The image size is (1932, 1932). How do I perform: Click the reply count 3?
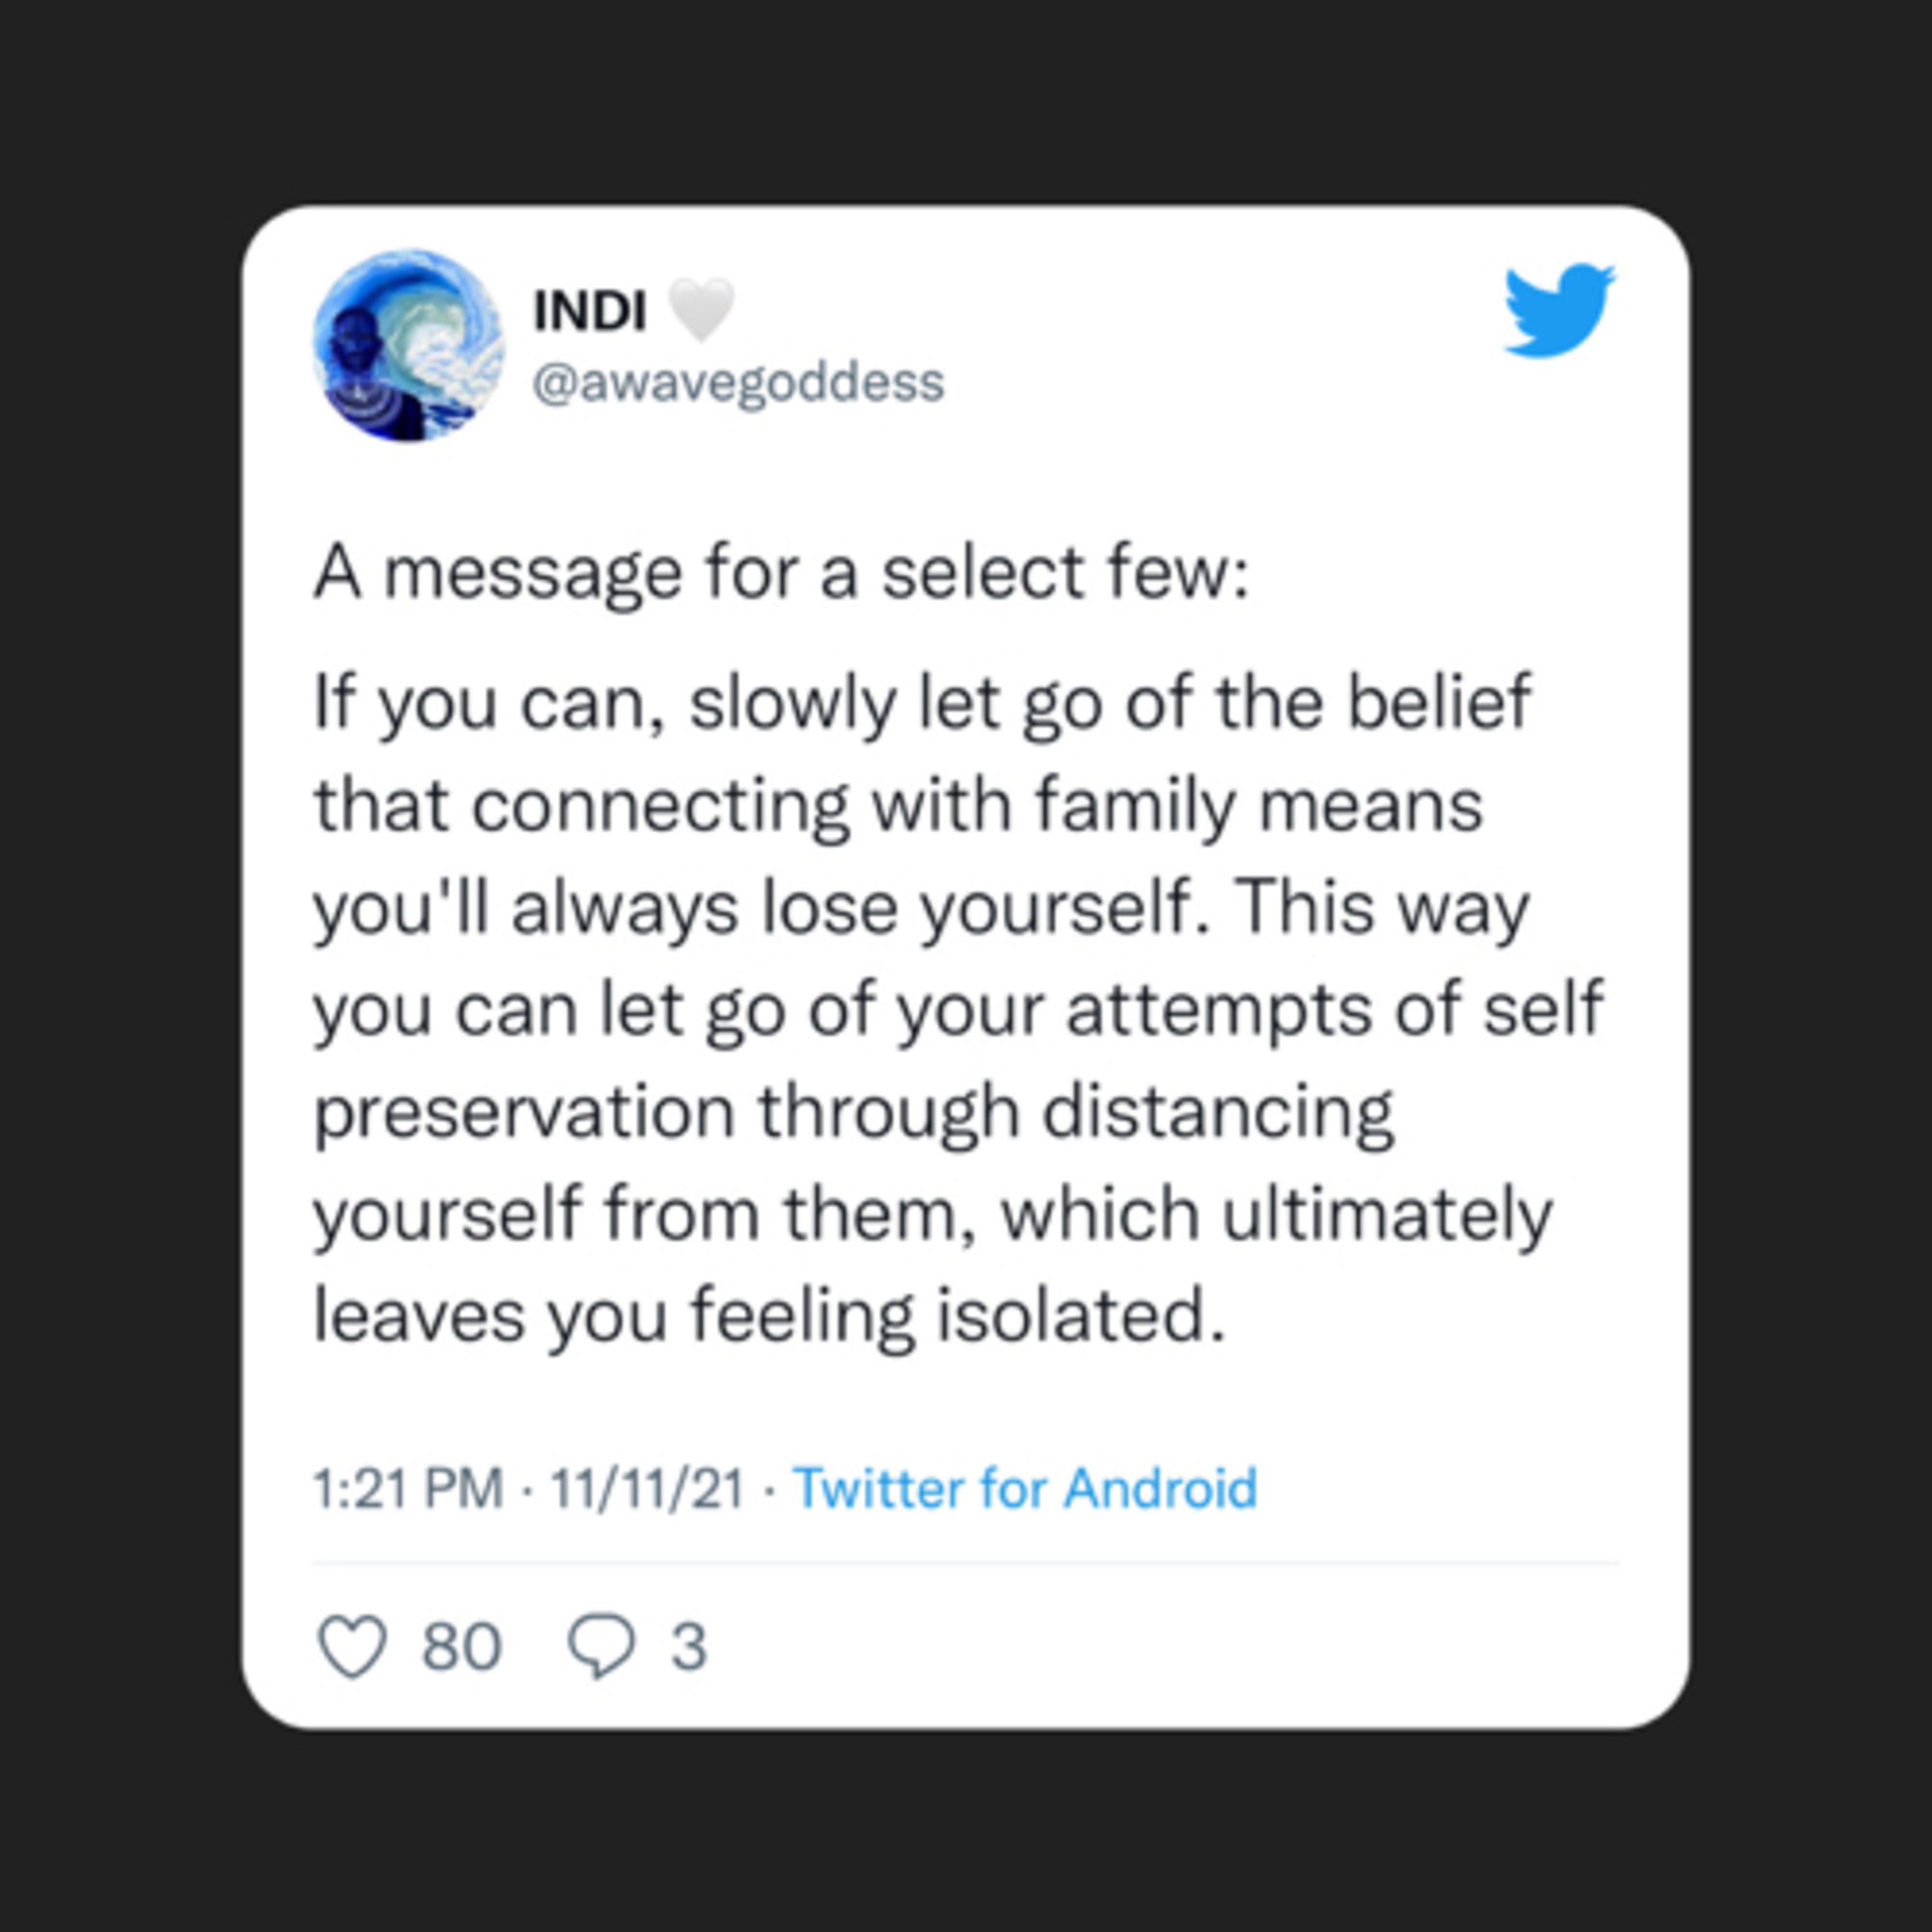point(688,1647)
